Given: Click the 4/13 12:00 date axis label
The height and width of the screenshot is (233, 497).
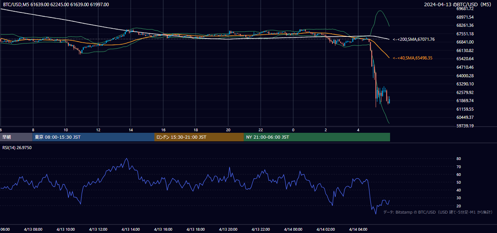Looking at the screenshot, I should pyautogui.click(x=98, y=230).
